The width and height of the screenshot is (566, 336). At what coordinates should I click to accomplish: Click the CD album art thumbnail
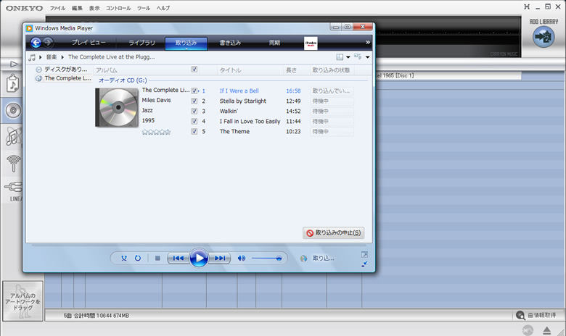(117, 107)
